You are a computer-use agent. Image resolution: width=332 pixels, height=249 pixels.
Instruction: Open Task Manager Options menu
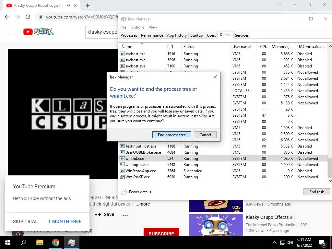tap(137, 27)
